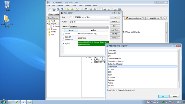The width and height of the screenshot is (185, 104).
Task: Open the Window menu
Action: pos(88,5)
